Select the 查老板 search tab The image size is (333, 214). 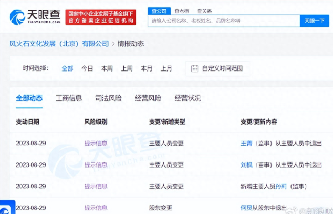[182, 11]
